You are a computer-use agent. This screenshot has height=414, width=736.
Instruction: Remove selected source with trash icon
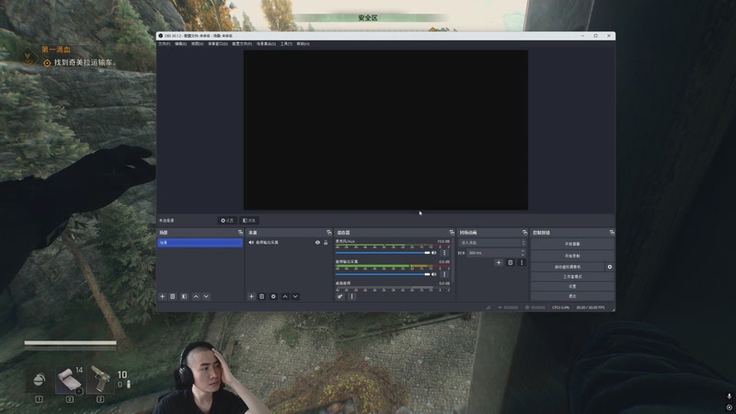point(262,296)
